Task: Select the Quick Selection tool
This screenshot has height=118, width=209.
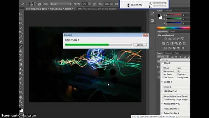Action: pos(21,28)
